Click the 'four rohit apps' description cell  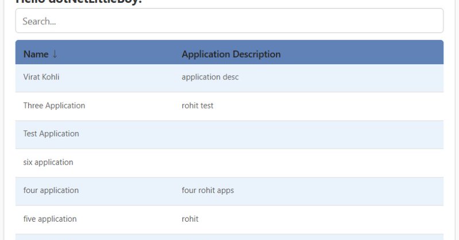tap(208, 190)
